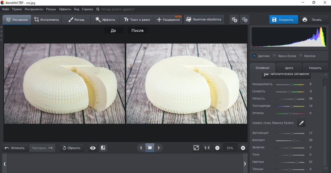The height and width of the screenshot is (173, 331).
Task: Toggle the eye preview of original
Action: click(93, 148)
